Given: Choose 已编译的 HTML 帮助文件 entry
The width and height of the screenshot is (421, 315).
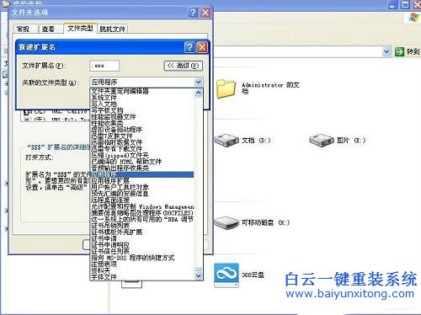Looking at the screenshot, I should click(142, 162).
